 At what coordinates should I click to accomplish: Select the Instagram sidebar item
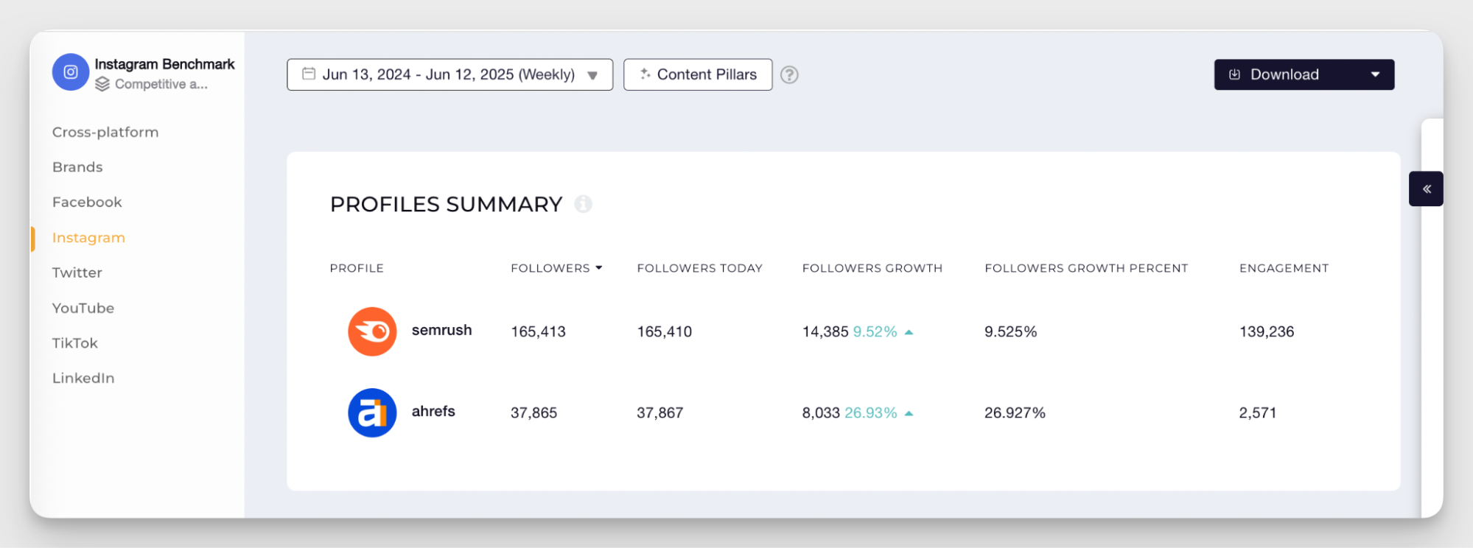tap(88, 237)
